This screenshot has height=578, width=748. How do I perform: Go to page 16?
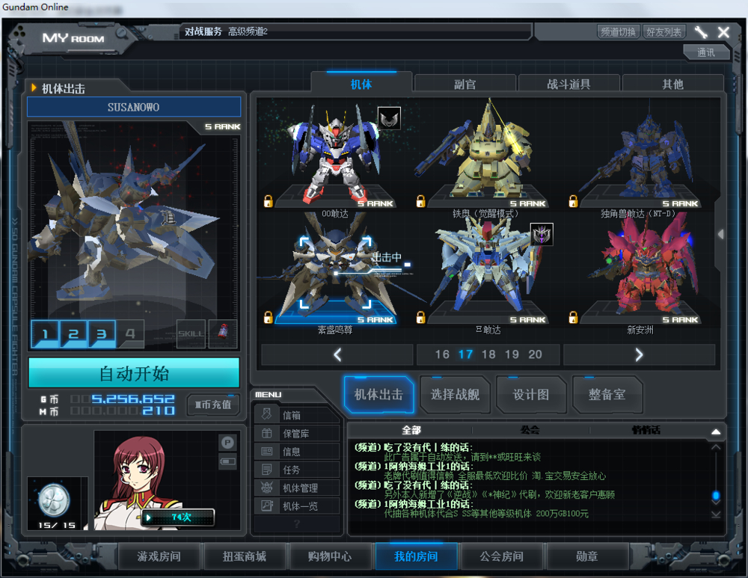tap(442, 354)
